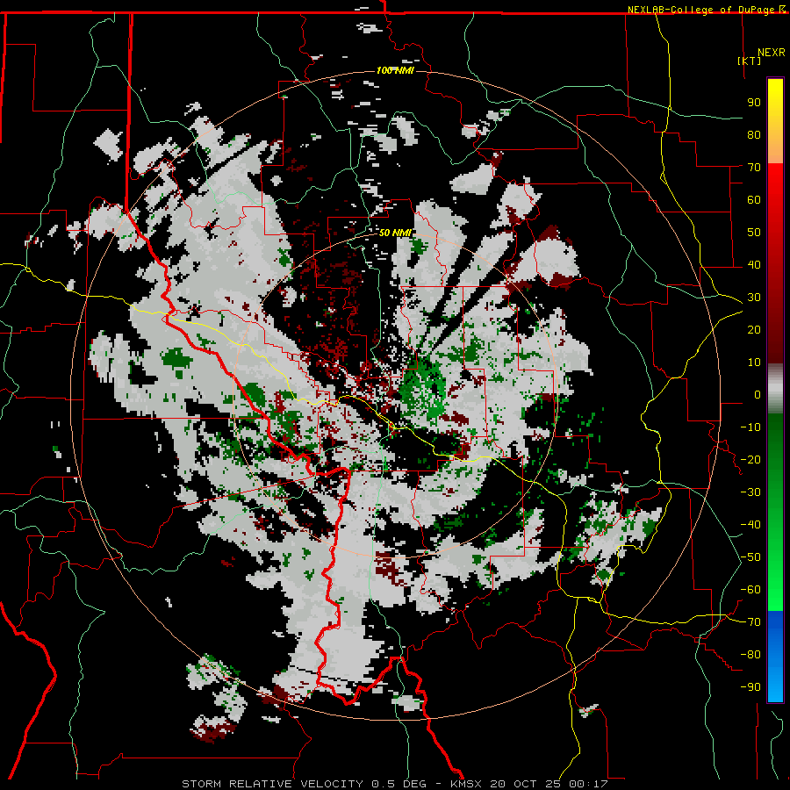The image size is (790, 790).
Task: Select the -50 value on velocity scale
Action: pyautogui.click(x=750, y=557)
